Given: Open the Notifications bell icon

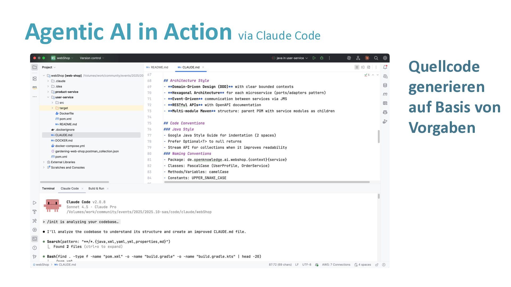Looking at the screenshot, I should tap(385, 67).
